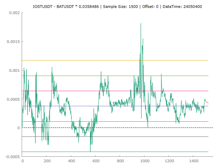The height and width of the screenshot is (165, 220).
Task: Click the y-axis label 0.001
Action: [14, 70]
